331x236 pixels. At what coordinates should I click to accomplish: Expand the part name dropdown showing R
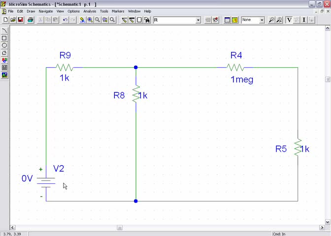point(198,20)
